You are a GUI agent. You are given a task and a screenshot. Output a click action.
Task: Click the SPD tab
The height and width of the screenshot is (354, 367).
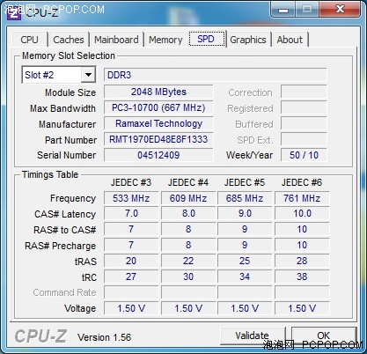(x=207, y=39)
